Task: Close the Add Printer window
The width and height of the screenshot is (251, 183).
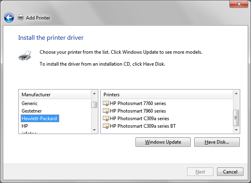Action: pyautogui.click(x=239, y=4)
